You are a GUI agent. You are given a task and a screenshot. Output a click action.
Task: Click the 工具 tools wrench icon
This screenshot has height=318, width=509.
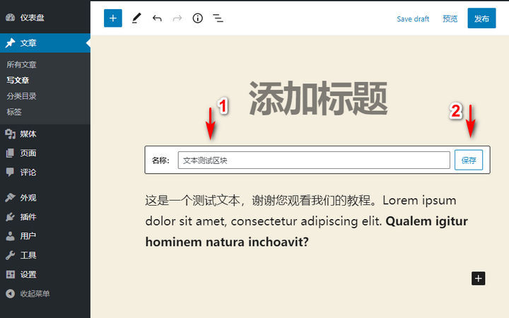(11, 255)
